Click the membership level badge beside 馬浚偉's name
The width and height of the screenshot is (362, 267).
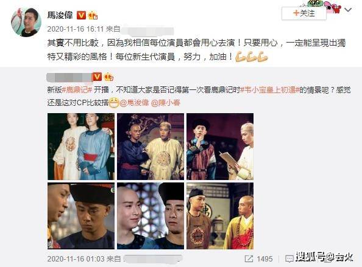pos(93,15)
